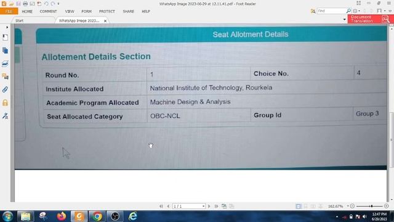Click the magnifier icon in Find box
The width and height of the screenshot is (394, 222).
point(348,11)
